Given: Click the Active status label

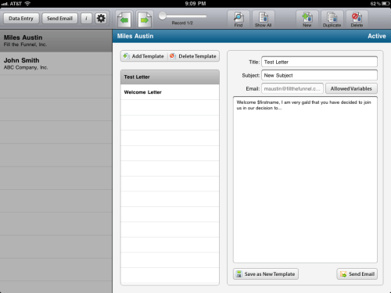Looking at the screenshot, I should point(377,36).
